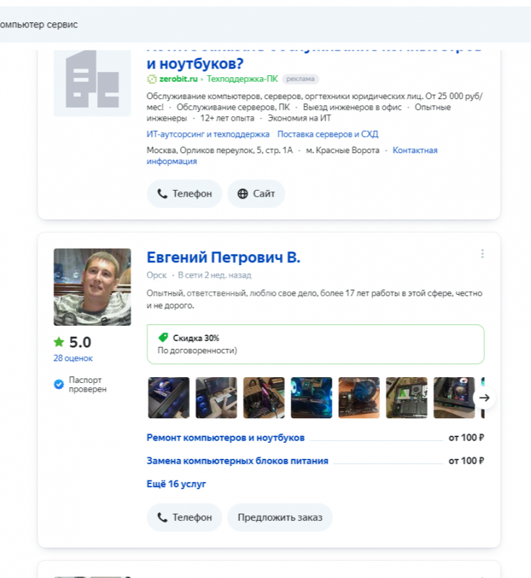Open the first work photo in gallery
Viewport: 531px width, 578px height.
point(169,398)
